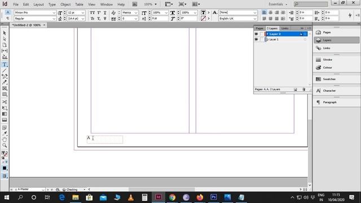Click the Photoshop icon in the taskbar

[x=213, y=197]
